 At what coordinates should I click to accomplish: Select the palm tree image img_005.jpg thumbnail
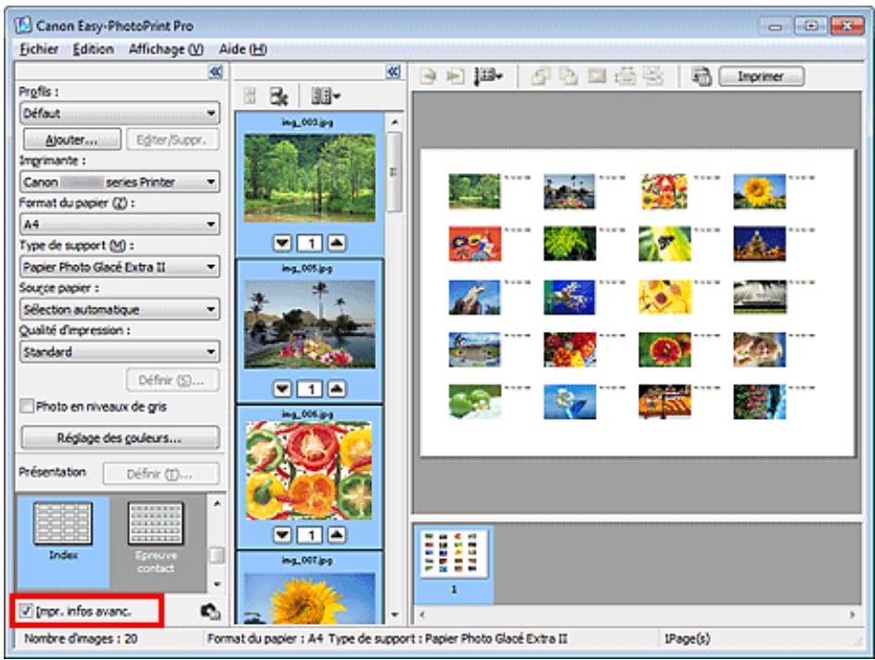(310, 324)
